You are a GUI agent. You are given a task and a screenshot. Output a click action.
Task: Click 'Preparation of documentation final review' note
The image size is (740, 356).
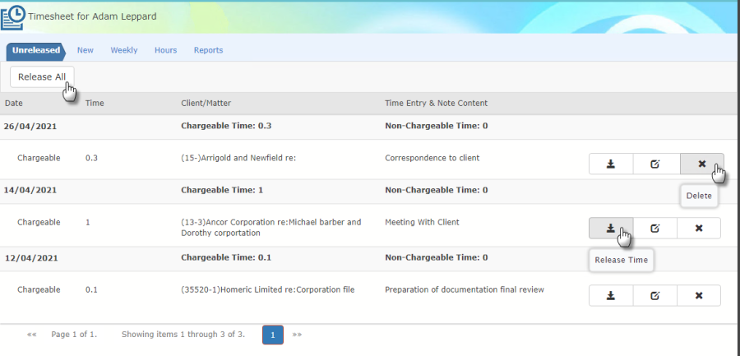(x=465, y=289)
